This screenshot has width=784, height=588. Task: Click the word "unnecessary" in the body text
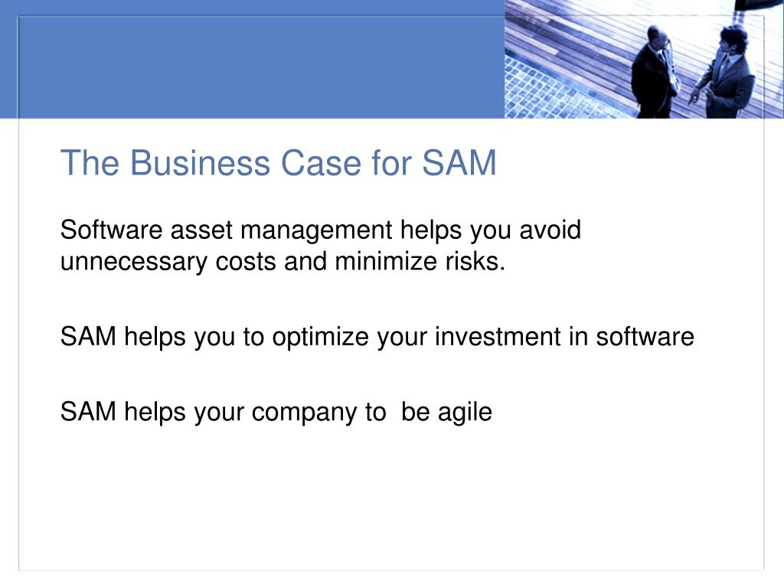coord(134,263)
